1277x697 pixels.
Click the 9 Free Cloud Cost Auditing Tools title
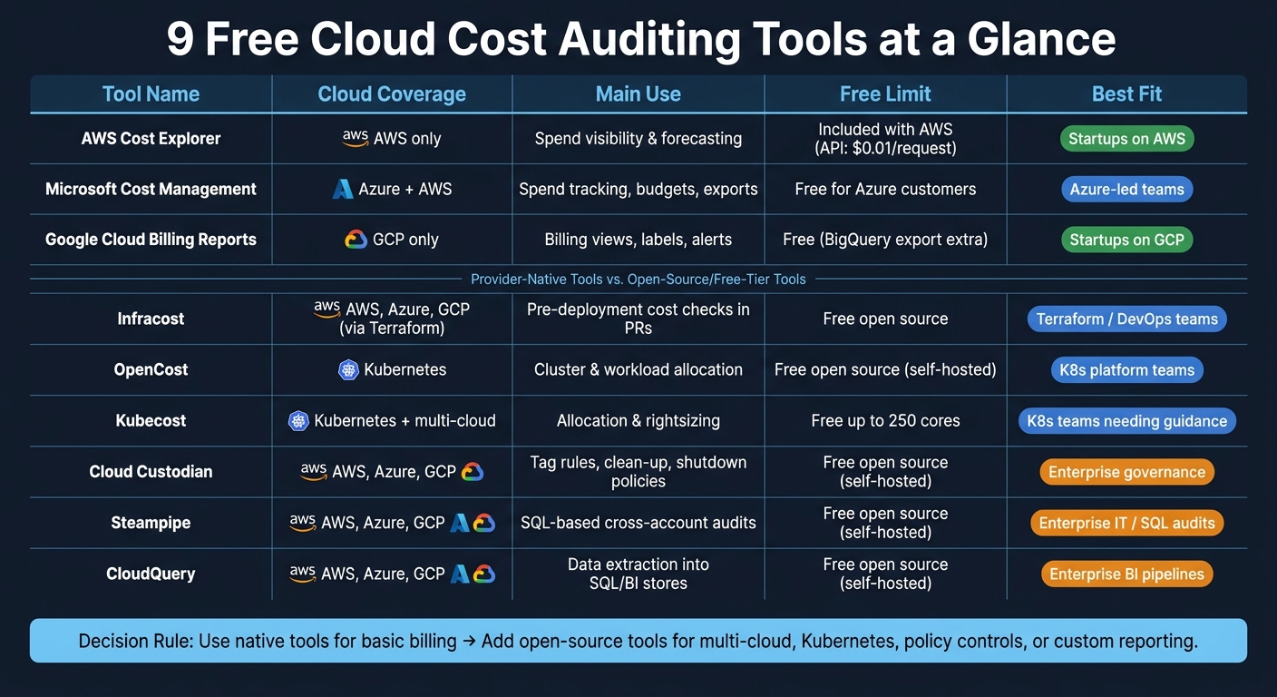[x=640, y=39]
